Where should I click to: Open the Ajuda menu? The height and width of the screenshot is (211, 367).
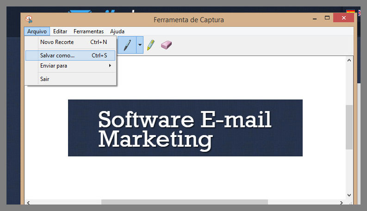pos(117,31)
